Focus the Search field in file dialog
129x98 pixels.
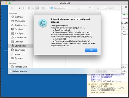click(x=111, y=8)
